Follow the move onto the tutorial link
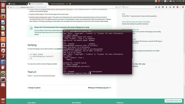This screenshot has height=104, width=185. coord(48,76)
